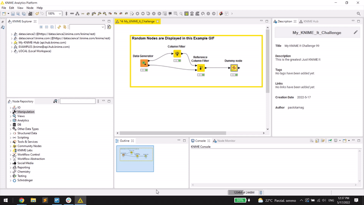The image size is (364, 205).
Task: Click the battery 99% indicator in taskbar
Action: click(x=240, y=200)
